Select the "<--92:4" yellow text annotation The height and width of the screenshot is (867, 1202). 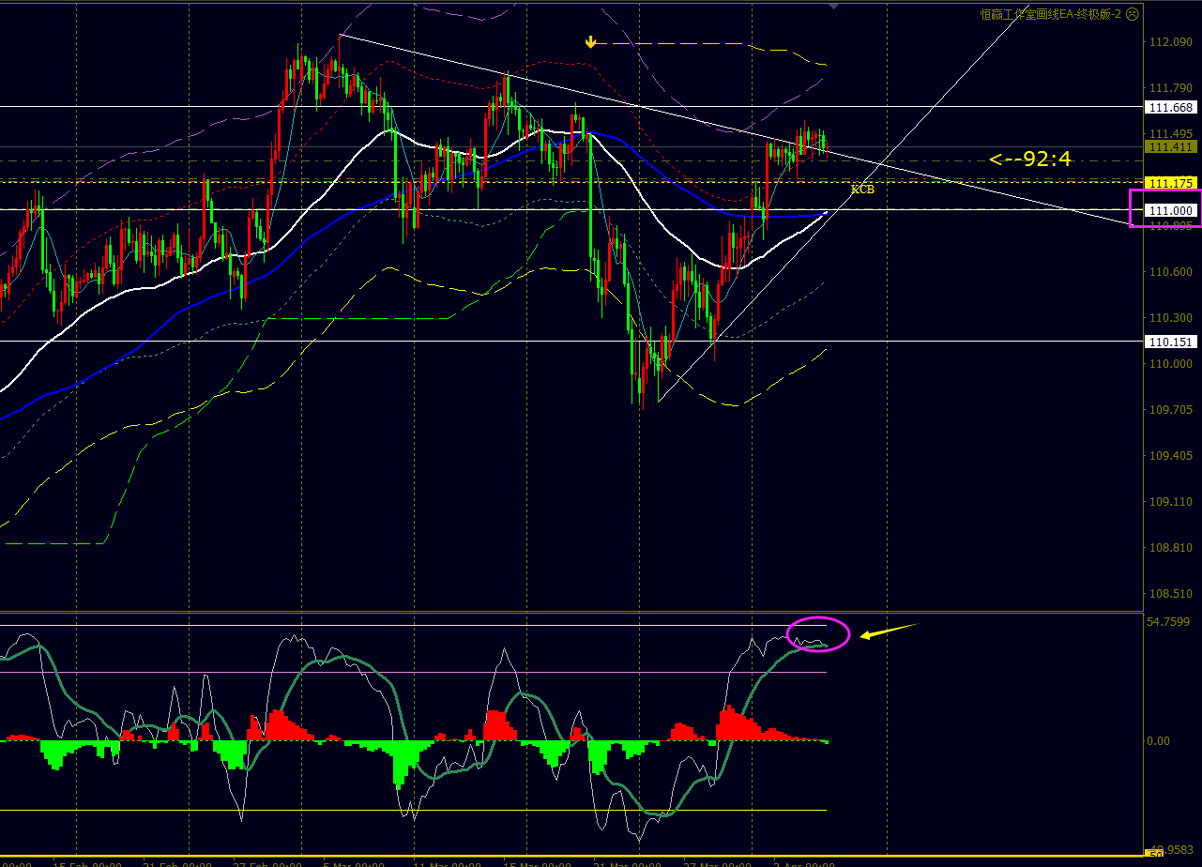click(x=1029, y=160)
